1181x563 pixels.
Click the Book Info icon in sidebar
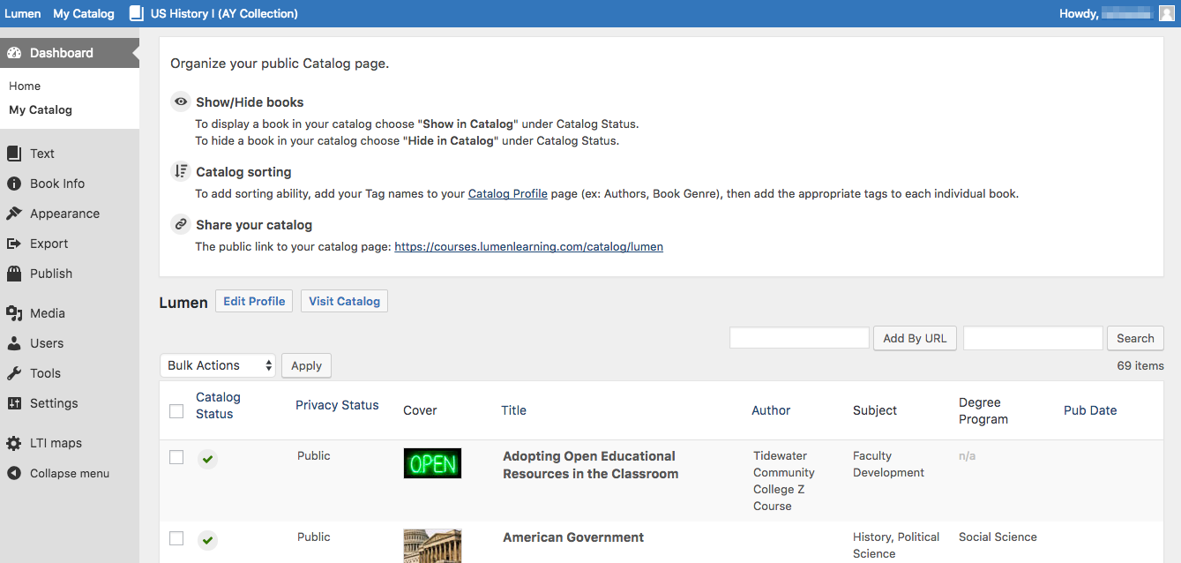pyautogui.click(x=14, y=184)
